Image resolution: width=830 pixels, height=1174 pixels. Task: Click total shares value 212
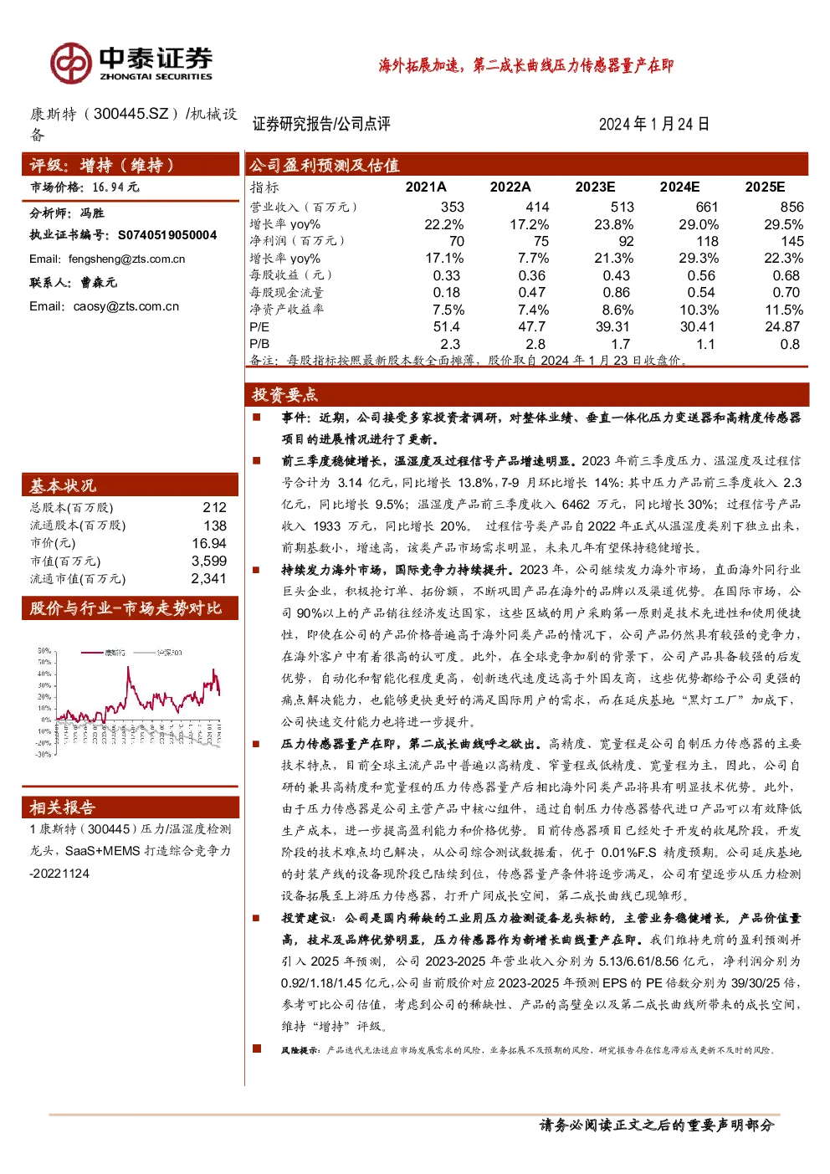(214, 508)
